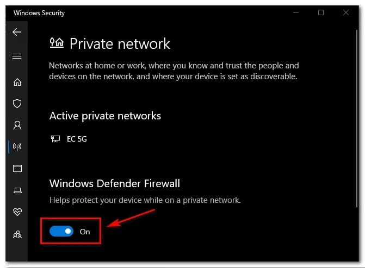Click the Active private networks heading

(105, 116)
